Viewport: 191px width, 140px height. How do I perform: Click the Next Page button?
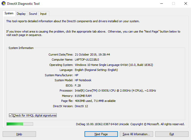101,134
